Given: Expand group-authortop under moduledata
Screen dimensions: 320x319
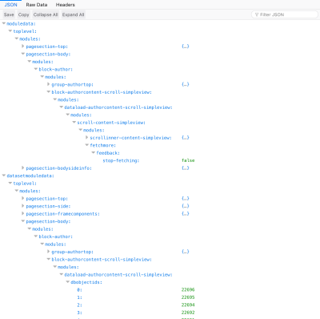Looking at the screenshot, I should point(49,84).
